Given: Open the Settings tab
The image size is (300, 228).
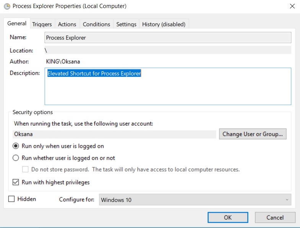Looking at the screenshot, I should point(126,24).
